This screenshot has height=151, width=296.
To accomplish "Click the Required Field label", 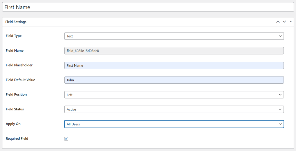I will 17,139.
